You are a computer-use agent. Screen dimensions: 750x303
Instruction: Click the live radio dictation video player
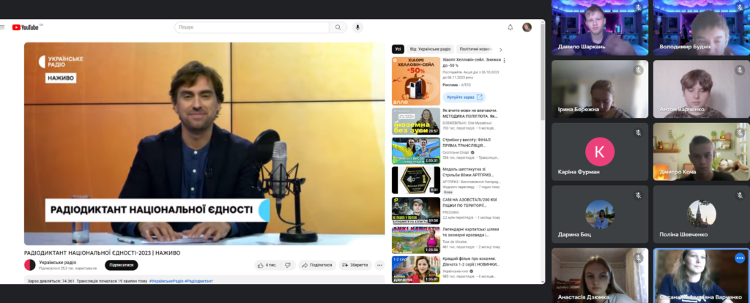tap(205, 144)
